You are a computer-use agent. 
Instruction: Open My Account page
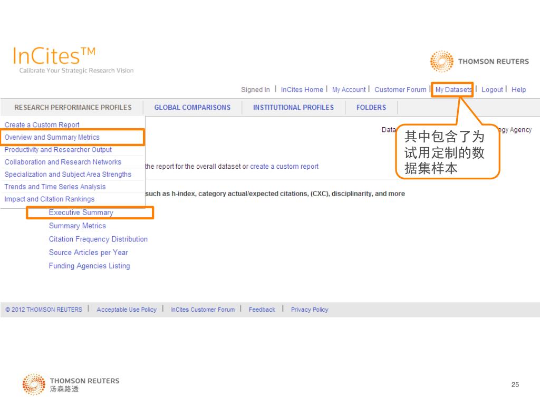tap(349, 90)
